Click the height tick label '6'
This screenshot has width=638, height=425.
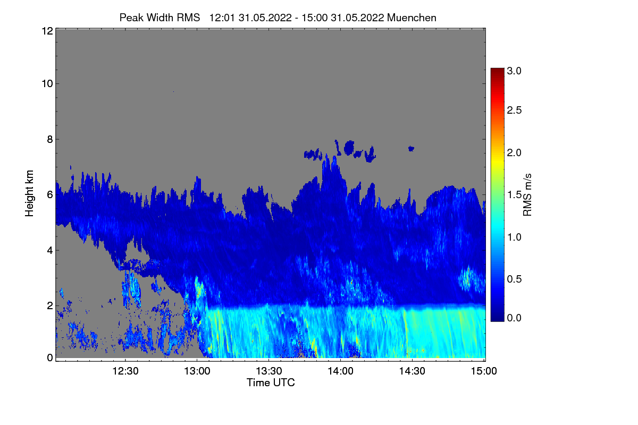pos(49,194)
